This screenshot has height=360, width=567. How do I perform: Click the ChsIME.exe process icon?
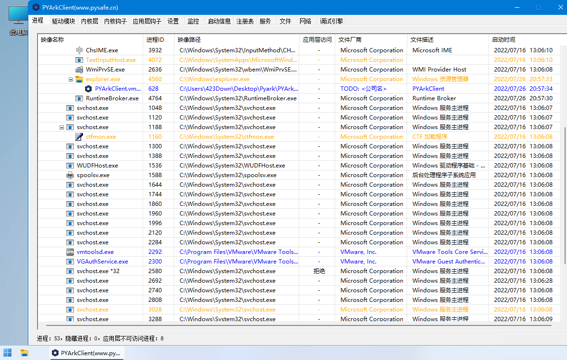pyautogui.click(x=79, y=50)
